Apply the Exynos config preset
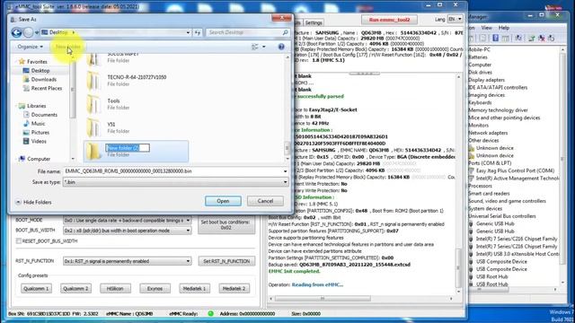 (155, 289)
